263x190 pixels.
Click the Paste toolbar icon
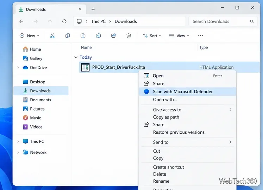coord(83,36)
